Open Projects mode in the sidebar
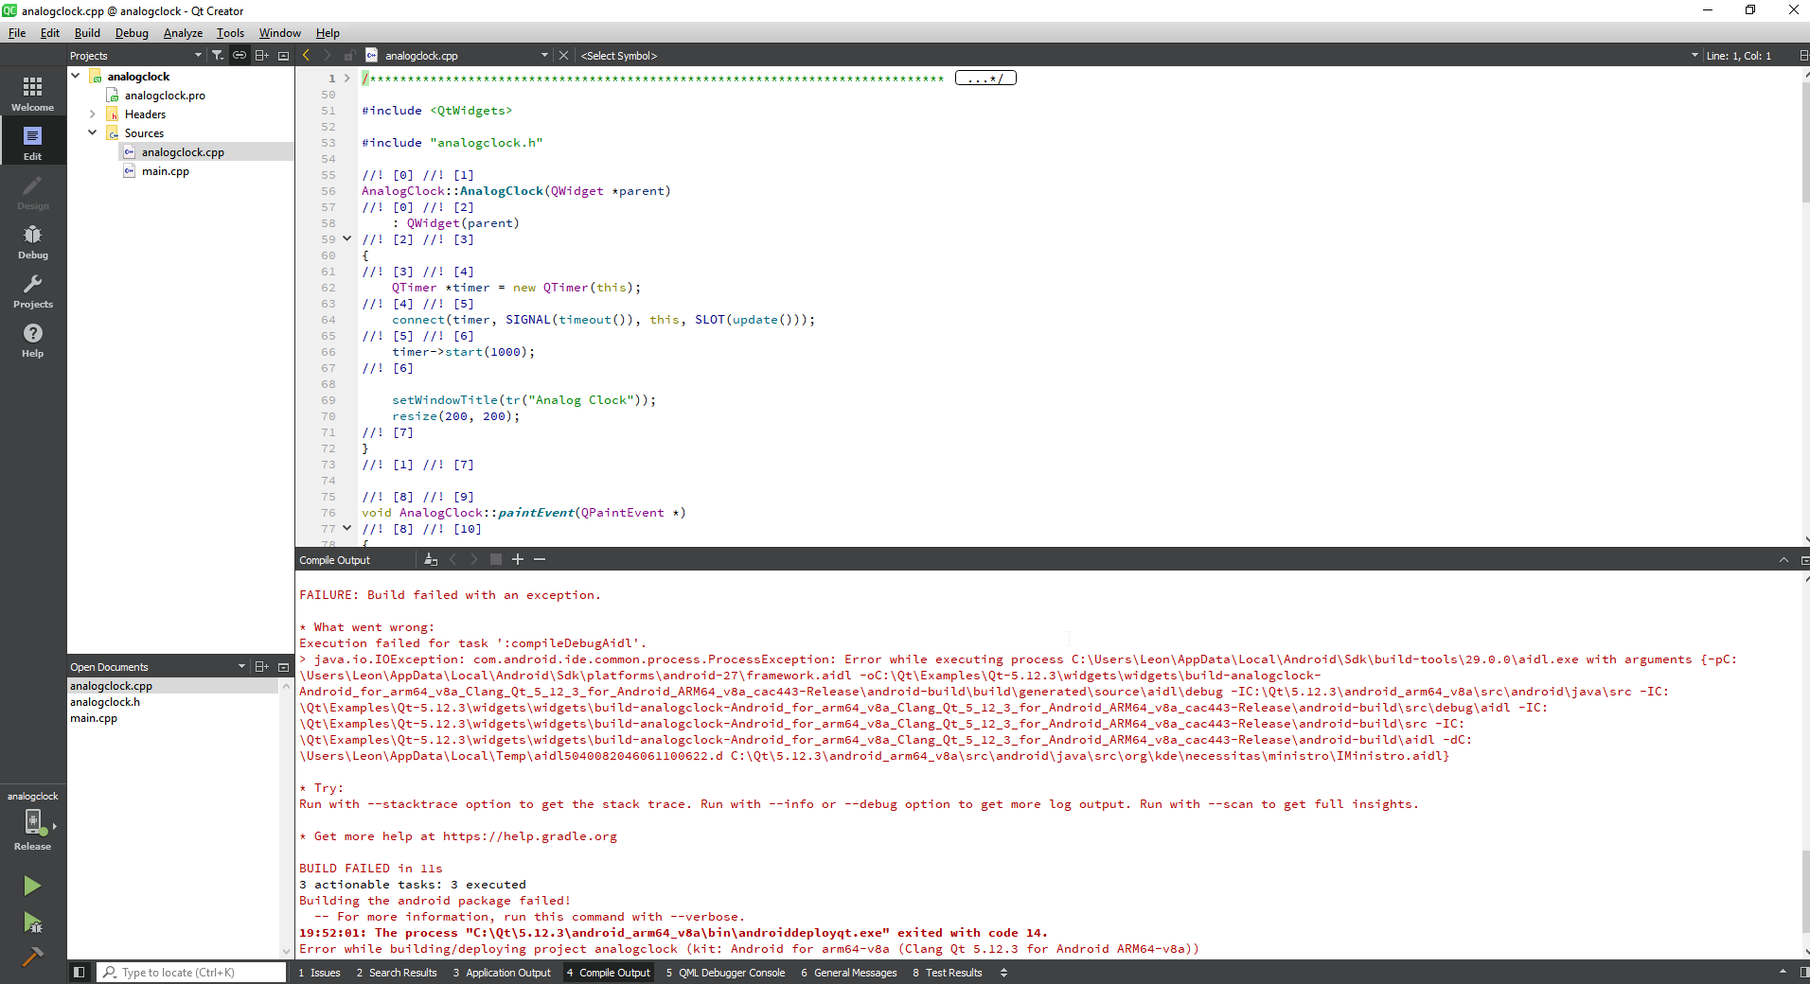 pos(33,290)
